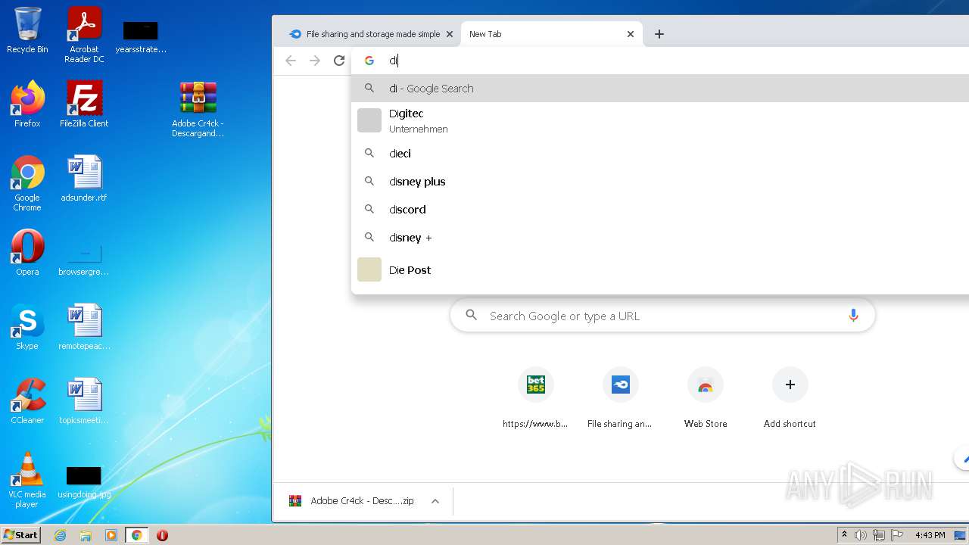
Task: Close the File sharing tab
Action: pos(449,34)
